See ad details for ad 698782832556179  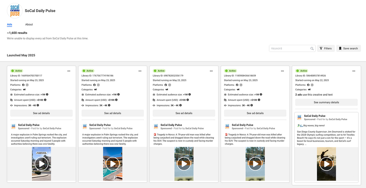pos(184,113)
